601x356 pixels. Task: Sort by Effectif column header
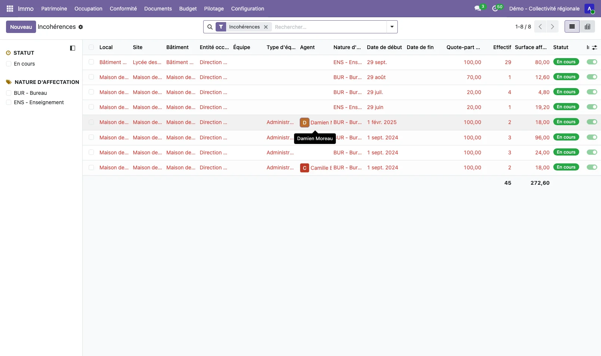click(x=502, y=47)
